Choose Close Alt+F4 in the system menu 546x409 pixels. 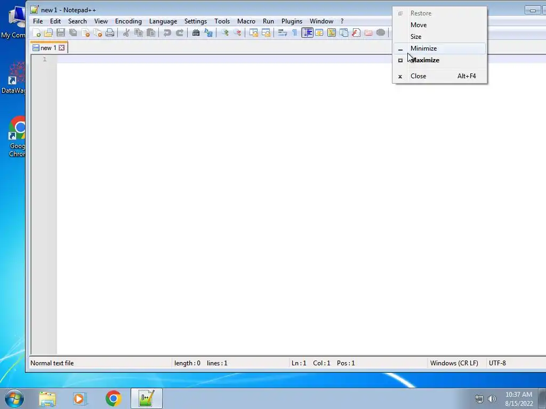439,76
